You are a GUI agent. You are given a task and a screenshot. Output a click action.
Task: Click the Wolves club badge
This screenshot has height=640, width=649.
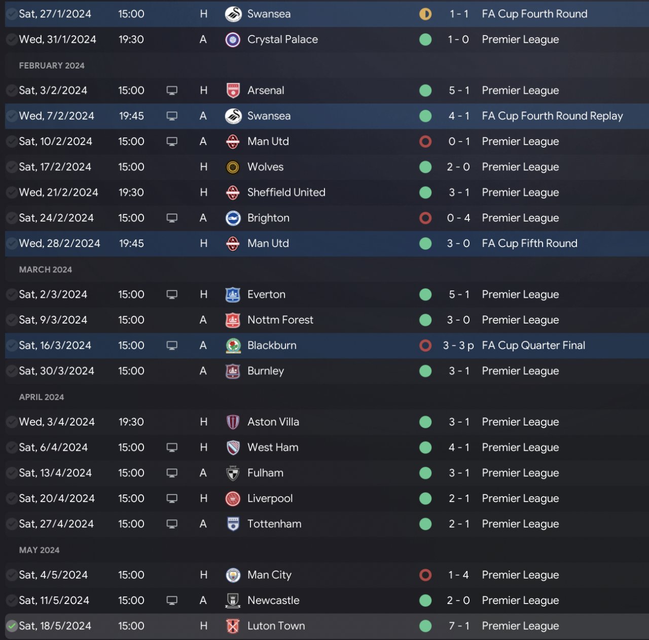[233, 167]
